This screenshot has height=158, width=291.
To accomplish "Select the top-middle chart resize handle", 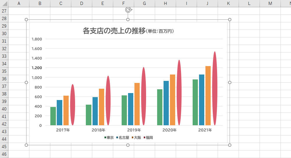I will pyautogui.click(x=128, y=20).
